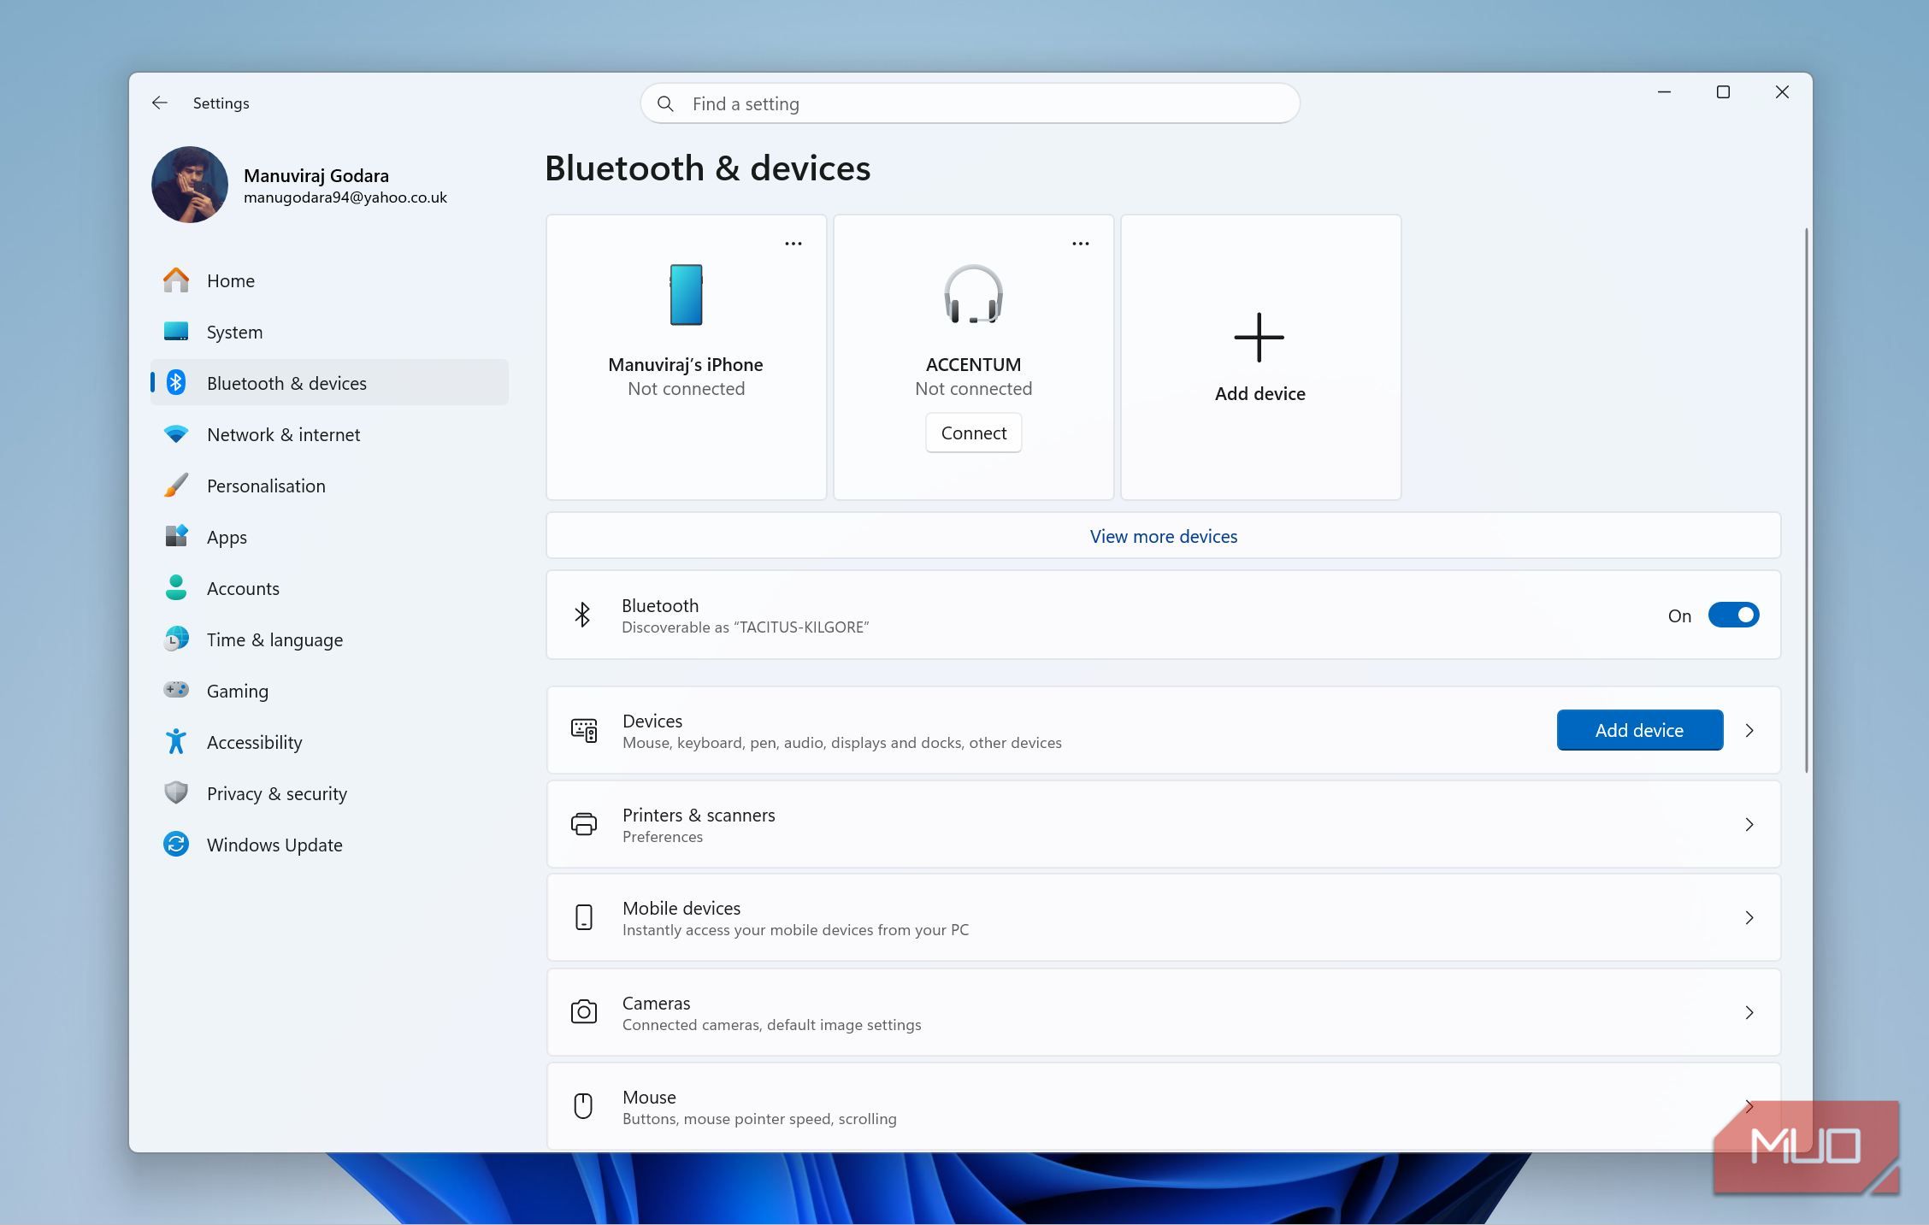The height and width of the screenshot is (1225, 1929).
Task: Click the Manuviraj Godara account name
Action: (x=316, y=175)
